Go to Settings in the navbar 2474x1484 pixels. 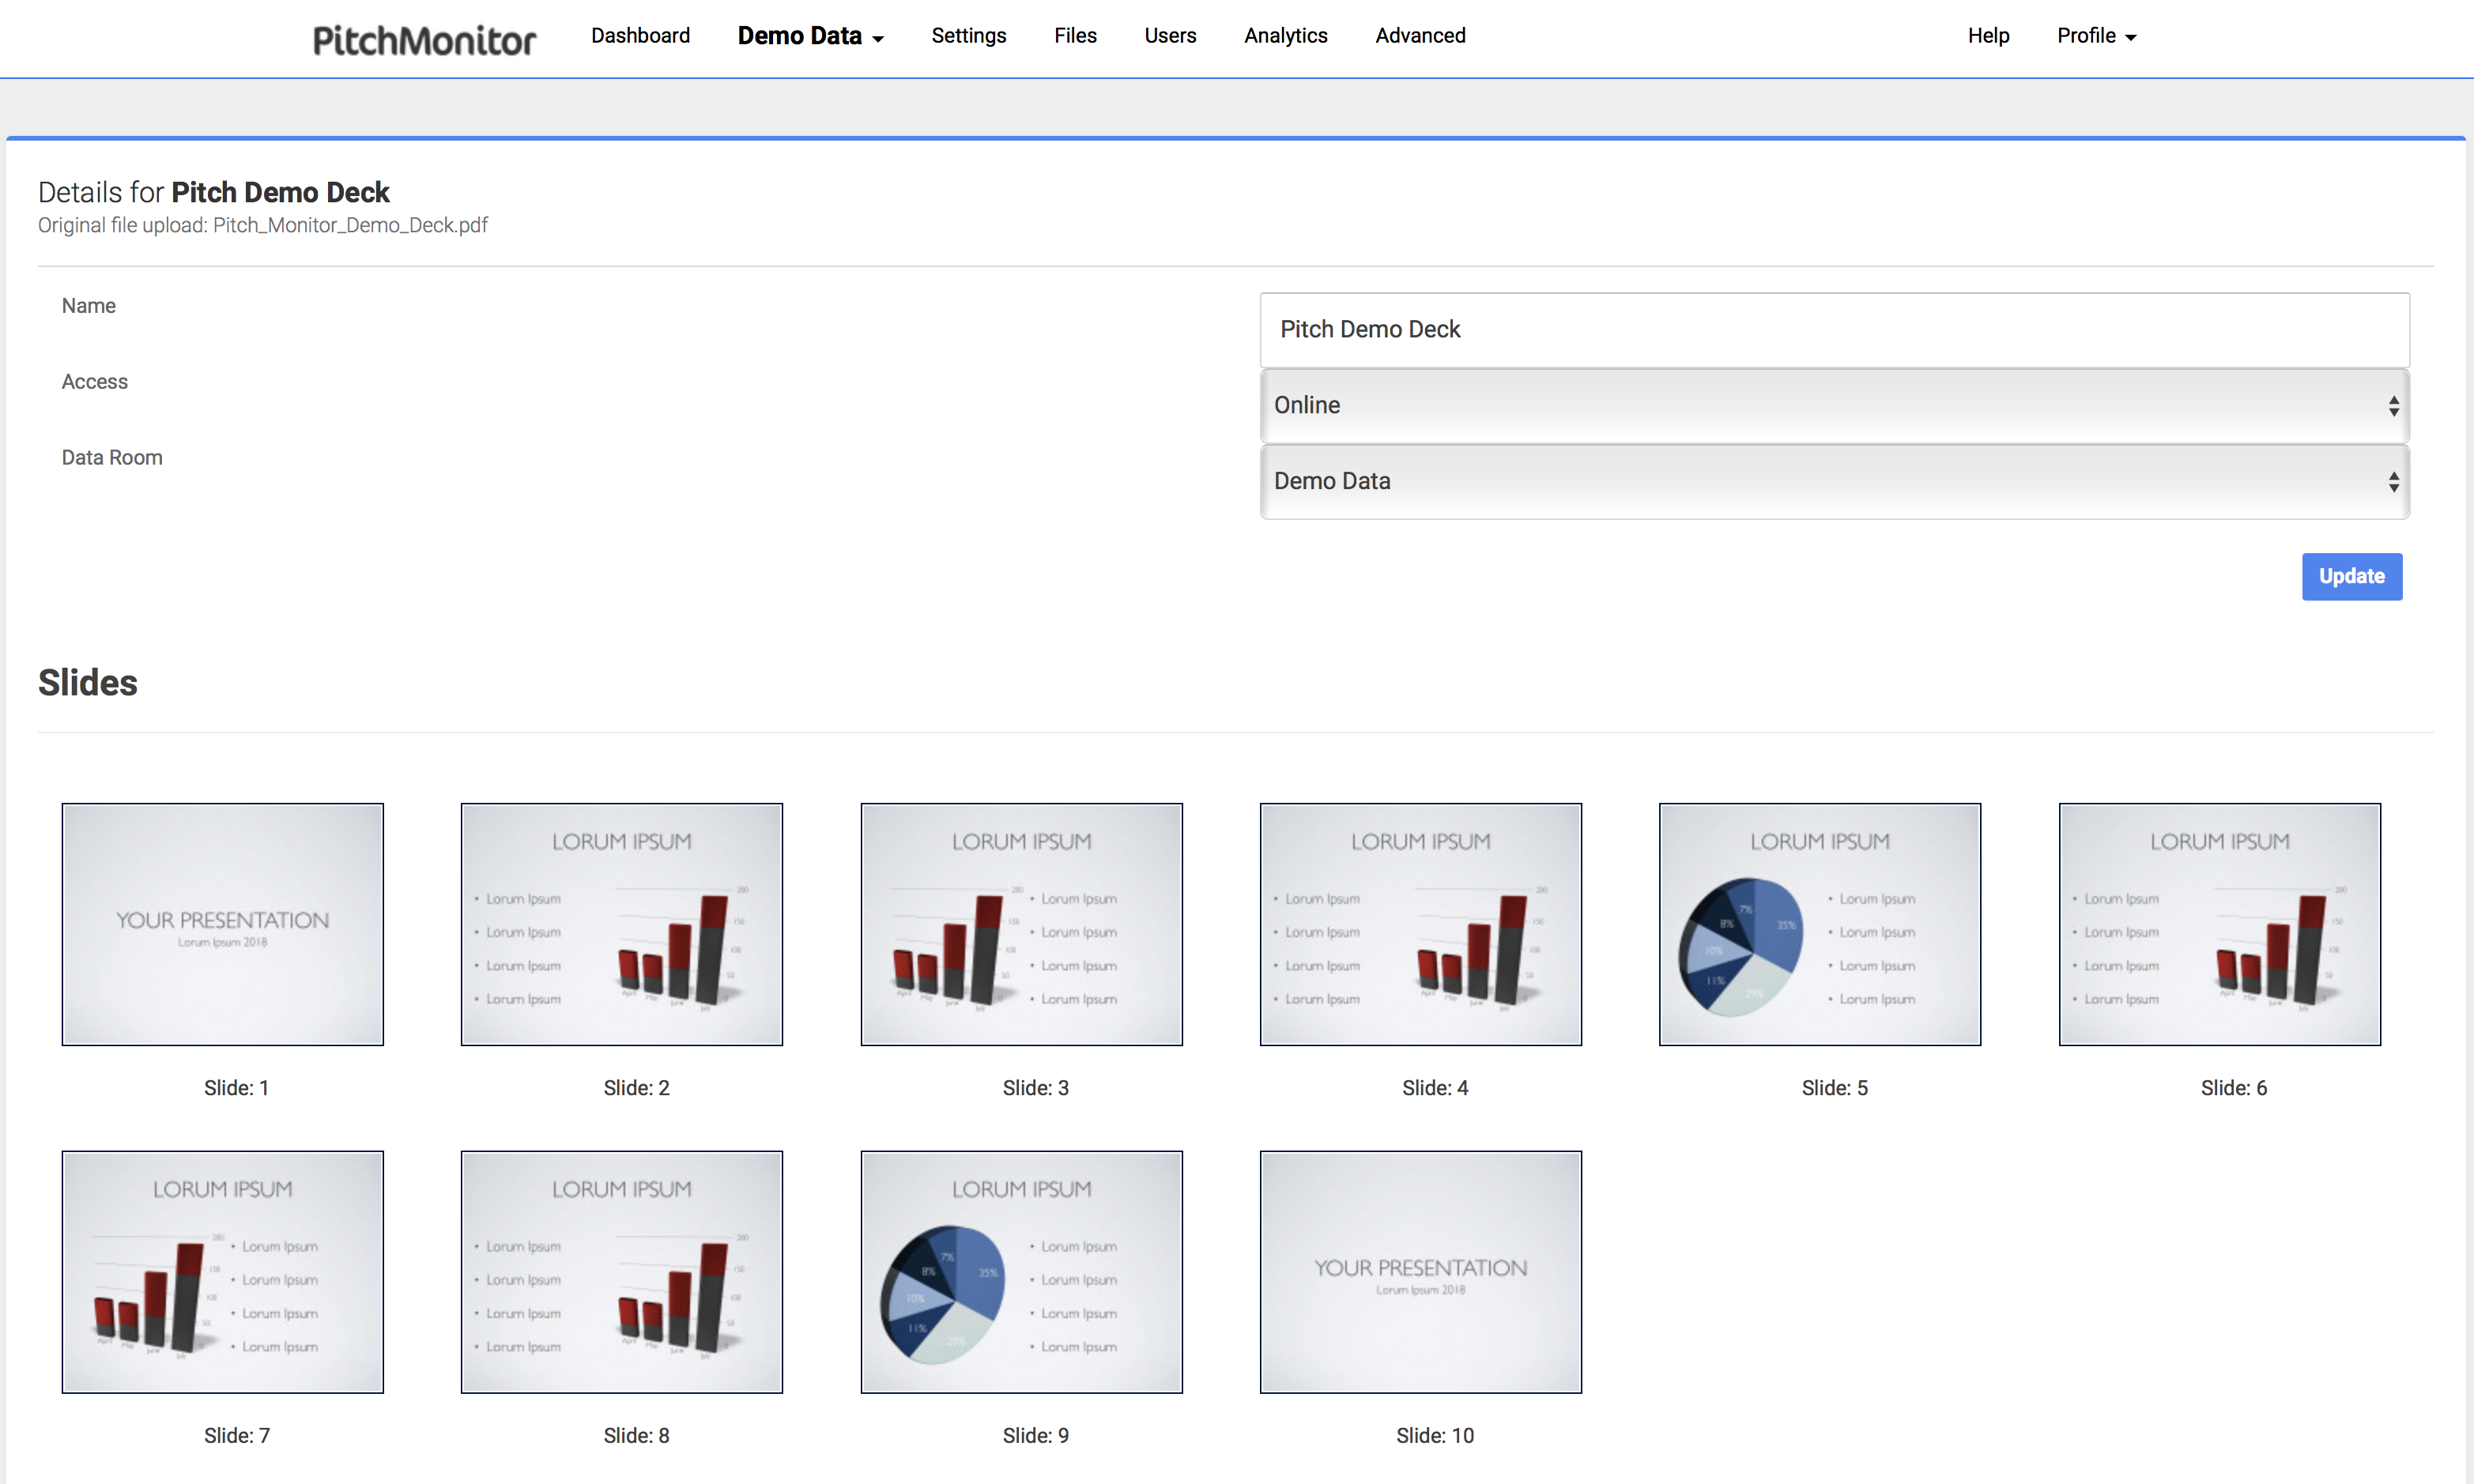pyautogui.click(x=968, y=36)
